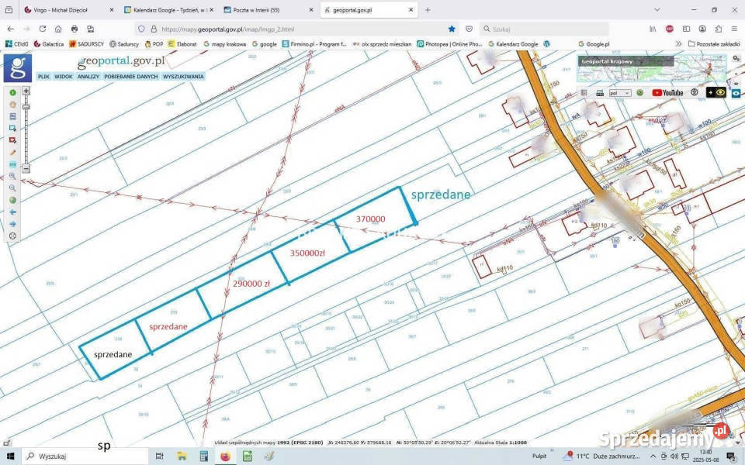Open the ANALIZY menu
The image size is (745, 465).
pyautogui.click(x=88, y=77)
